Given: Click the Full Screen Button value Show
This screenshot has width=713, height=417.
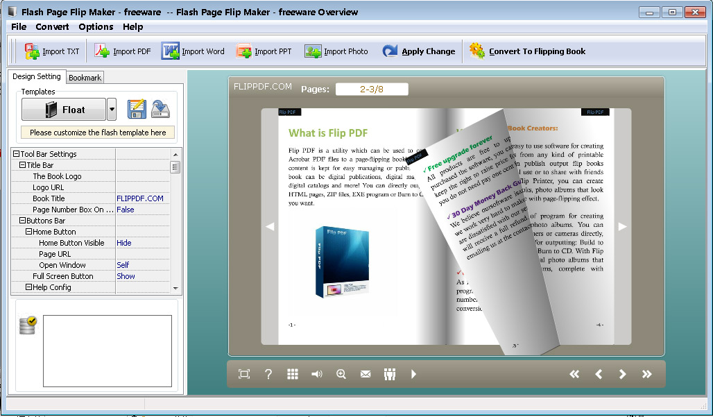Looking at the screenshot, I should coord(126,276).
